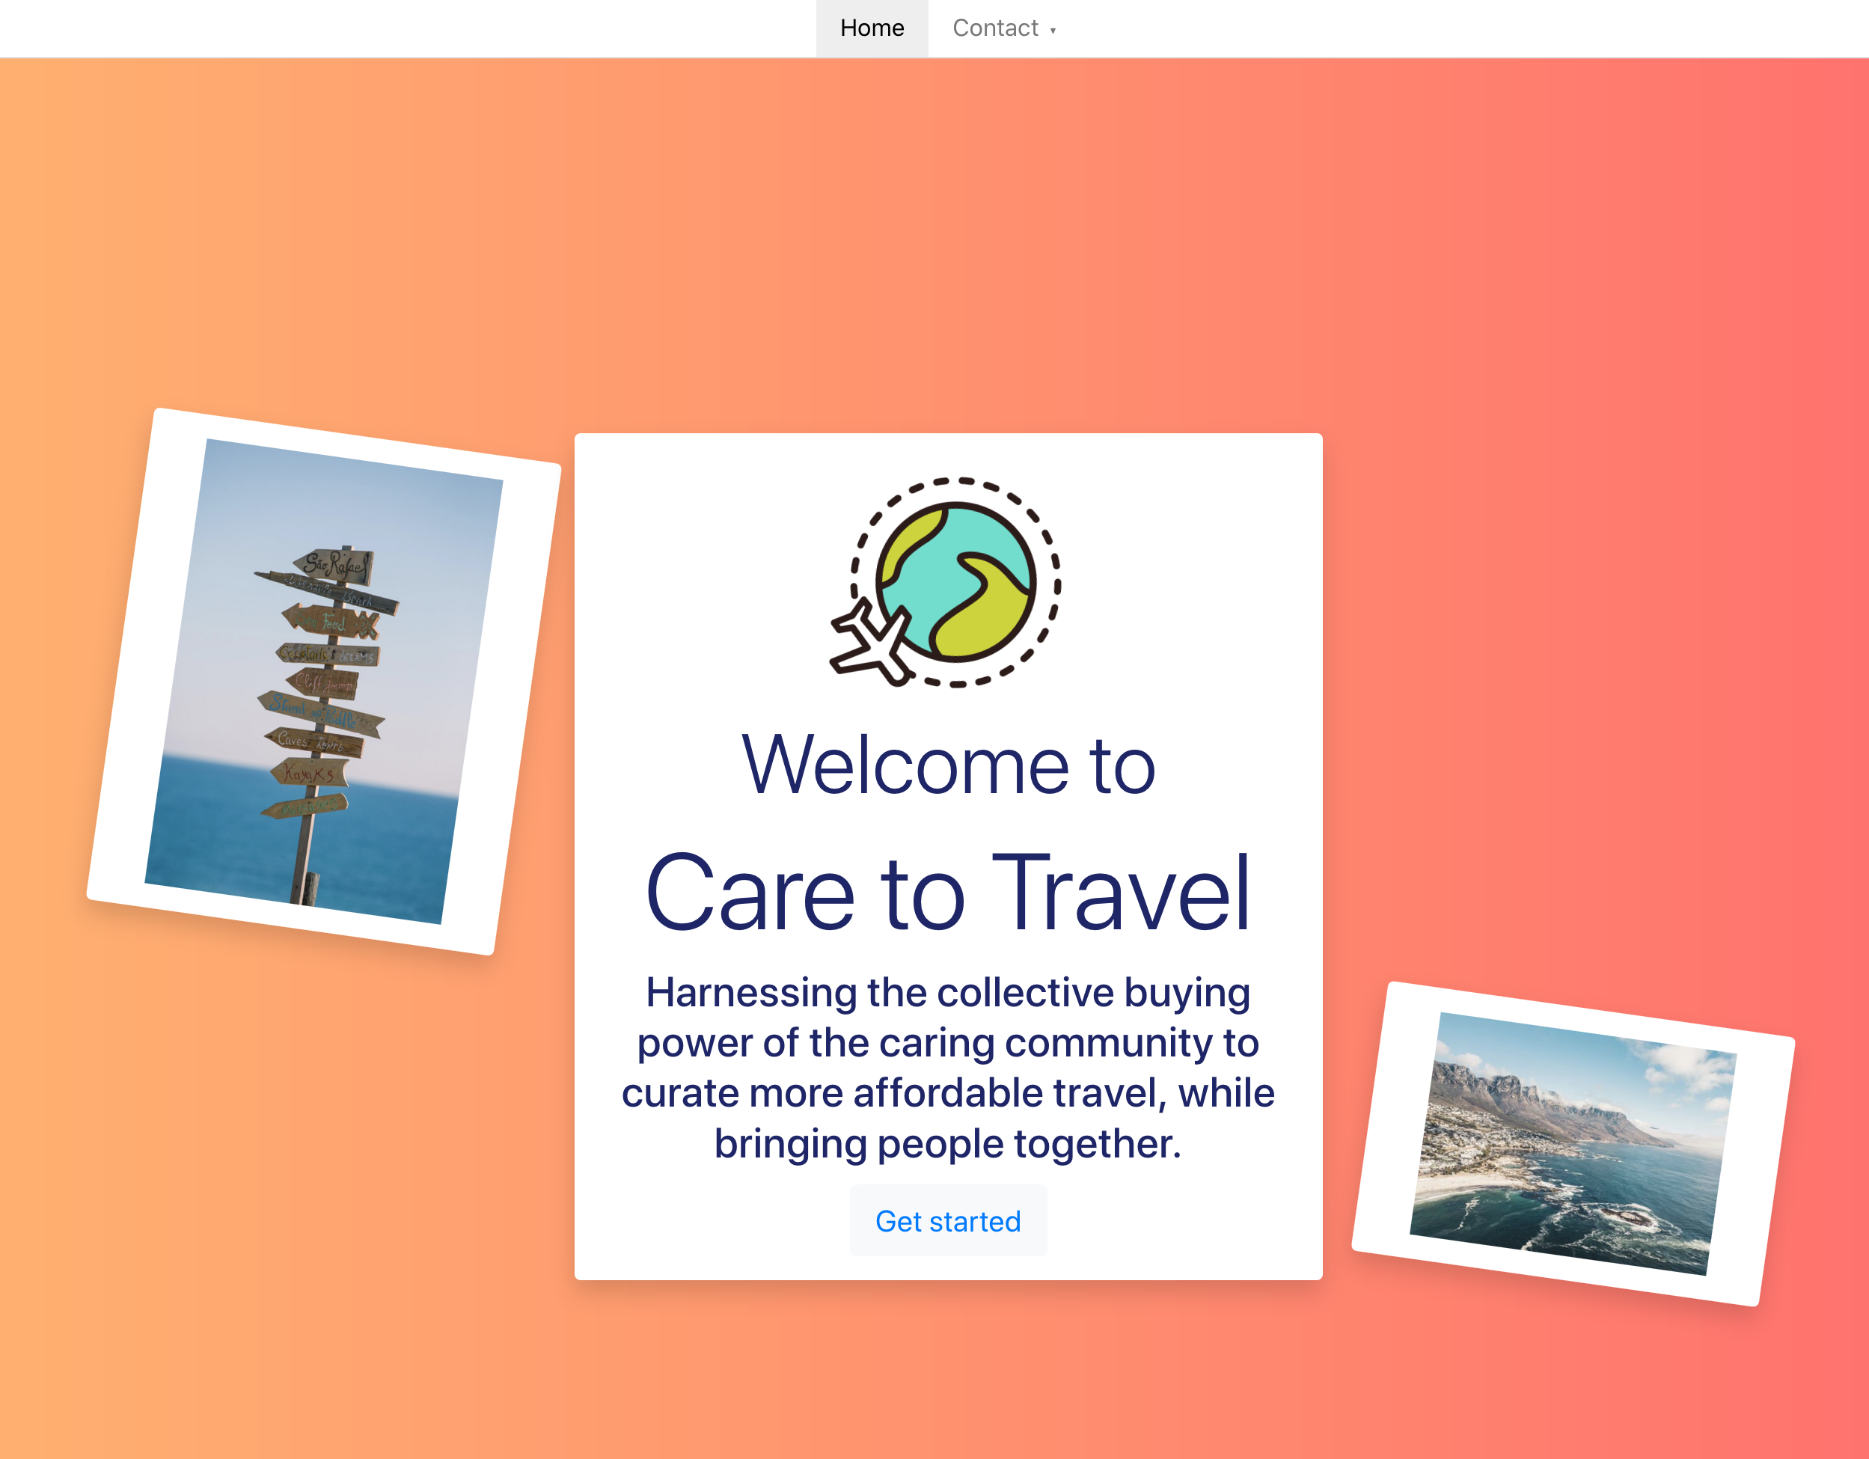
Task: Open the signpost polaroid photo
Action: pyautogui.click(x=323, y=680)
